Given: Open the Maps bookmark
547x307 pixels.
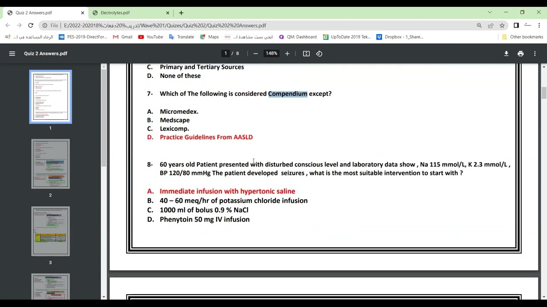Looking at the screenshot, I should (x=209, y=37).
